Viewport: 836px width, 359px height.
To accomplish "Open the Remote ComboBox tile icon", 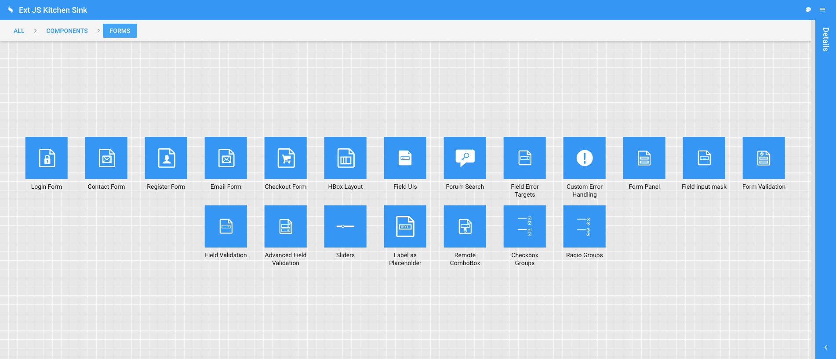I will click(465, 226).
